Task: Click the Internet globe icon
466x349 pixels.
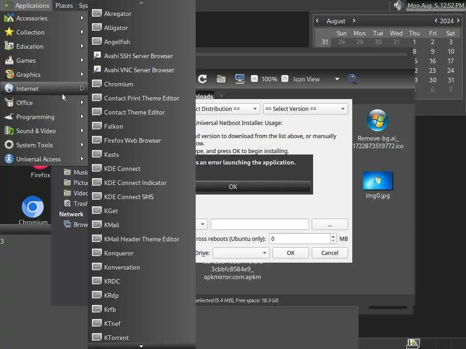Action: [9, 88]
